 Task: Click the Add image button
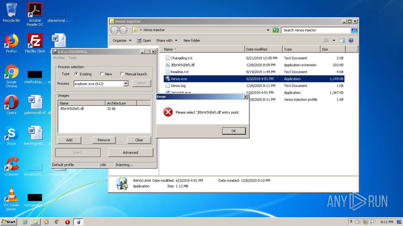point(69,140)
